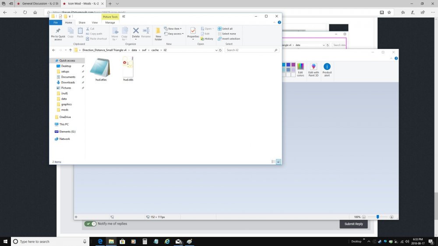
Task: Open the address bar history dropdown
Action: click(216, 50)
